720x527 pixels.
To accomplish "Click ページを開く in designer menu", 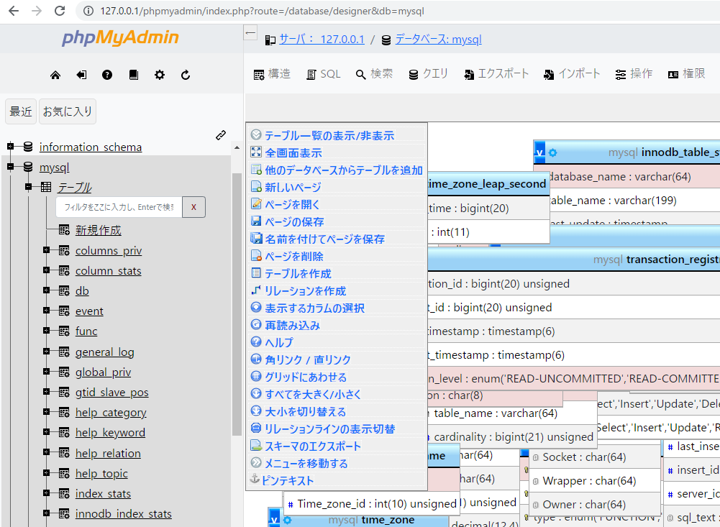I will coord(292,204).
